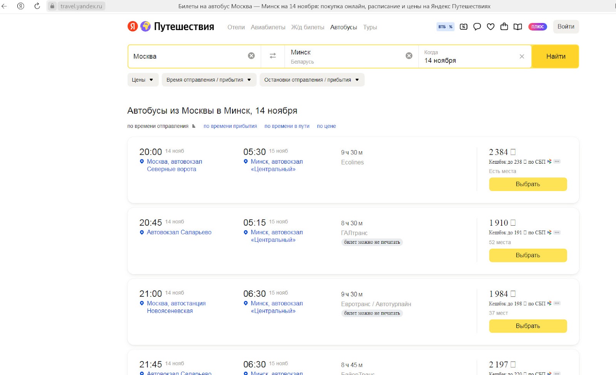Click the 2 384 price
Screen dimensions: 616x375
[x=502, y=152]
